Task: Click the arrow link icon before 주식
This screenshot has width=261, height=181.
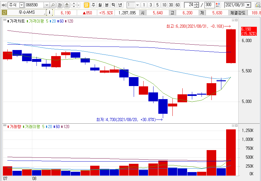Action: pos(4,5)
